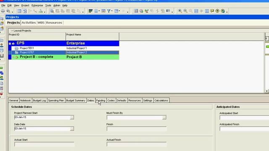Open the File menu

click(x=3, y=5)
